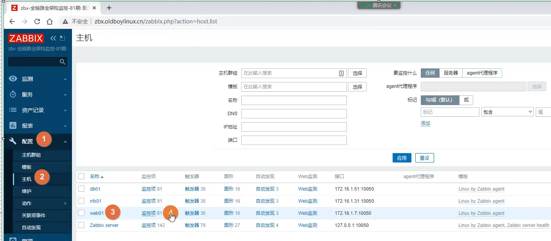Close the zbx browser tab
Viewport: 551px width, 241px height.
[94, 8]
